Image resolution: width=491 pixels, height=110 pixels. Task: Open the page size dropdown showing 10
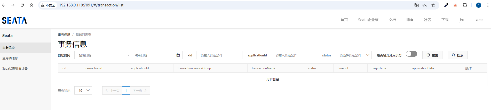pyautogui.click(x=83, y=90)
